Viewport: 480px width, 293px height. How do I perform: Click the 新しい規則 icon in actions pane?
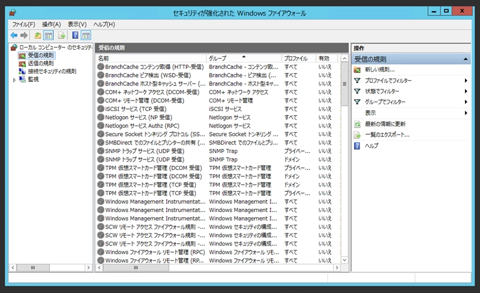click(357, 70)
